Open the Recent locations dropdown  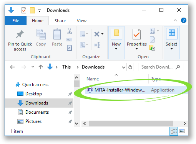(33, 67)
